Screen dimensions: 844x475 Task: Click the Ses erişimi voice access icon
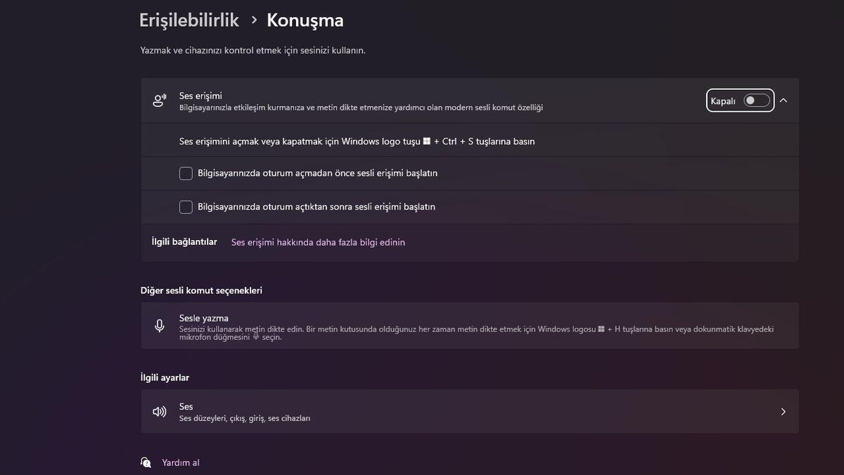[159, 100]
